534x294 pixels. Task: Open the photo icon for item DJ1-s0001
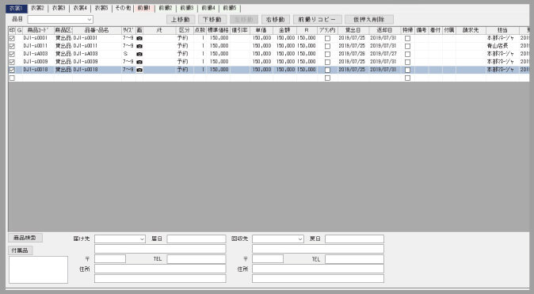(x=139, y=38)
